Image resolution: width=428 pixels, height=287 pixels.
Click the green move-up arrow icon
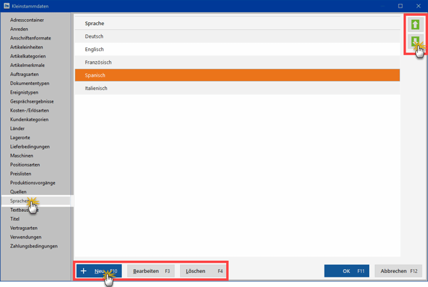[x=415, y=24]
